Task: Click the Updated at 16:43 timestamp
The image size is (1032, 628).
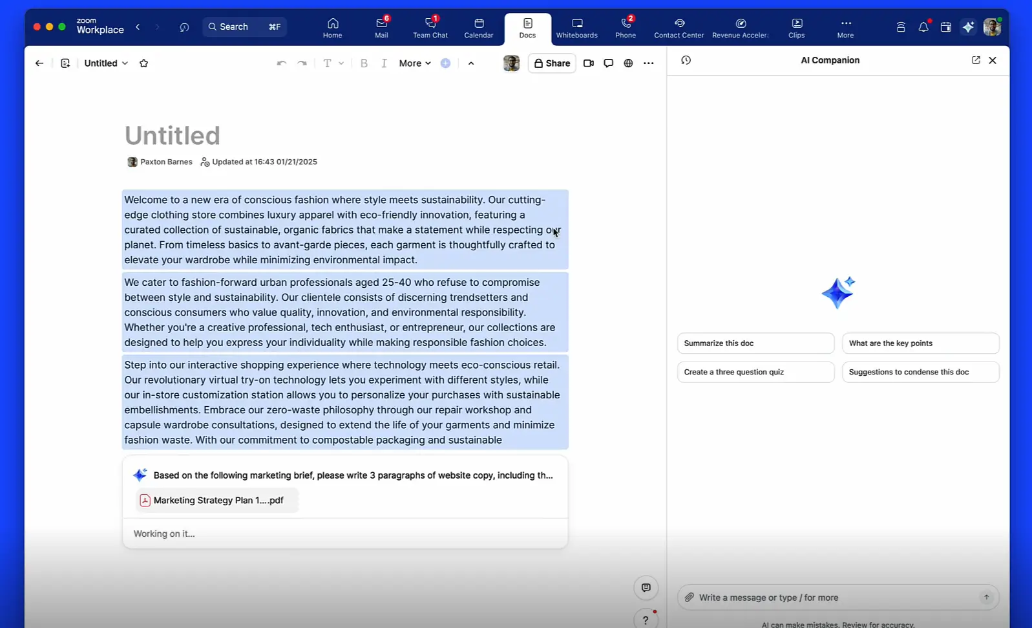Action: 264,162
